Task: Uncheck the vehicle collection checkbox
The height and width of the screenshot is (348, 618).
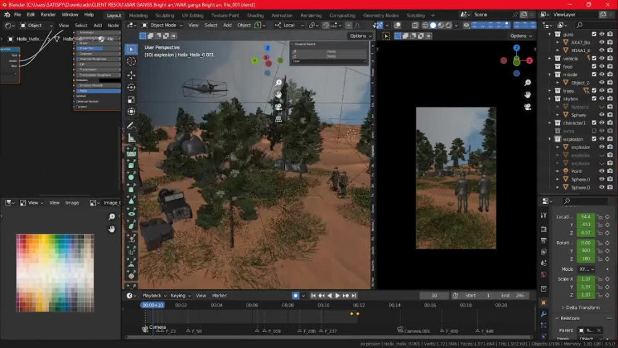Action: 594,58
